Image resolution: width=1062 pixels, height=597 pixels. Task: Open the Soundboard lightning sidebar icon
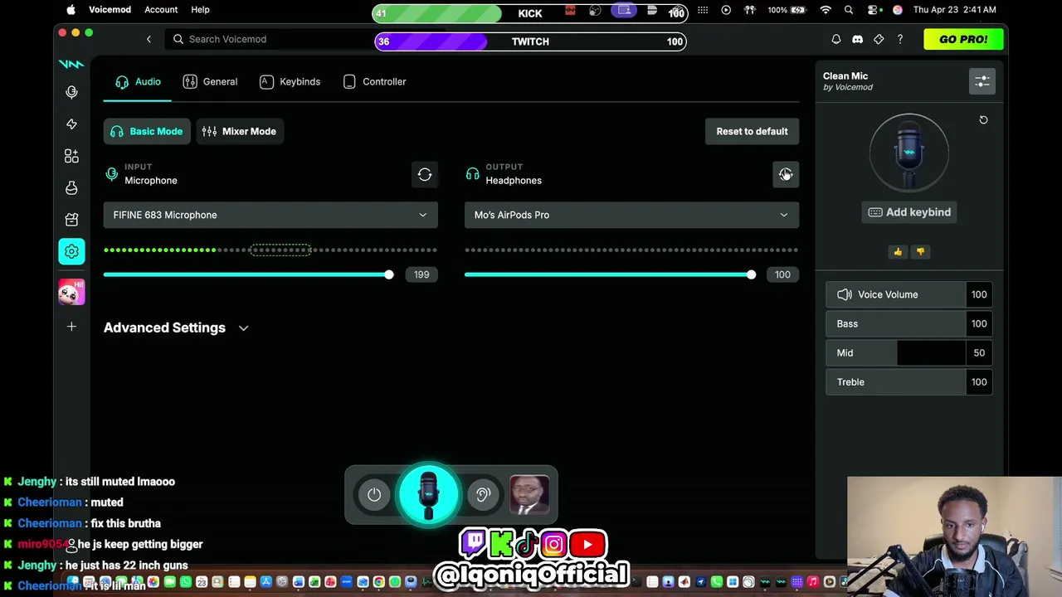click(x=71, y=124)
